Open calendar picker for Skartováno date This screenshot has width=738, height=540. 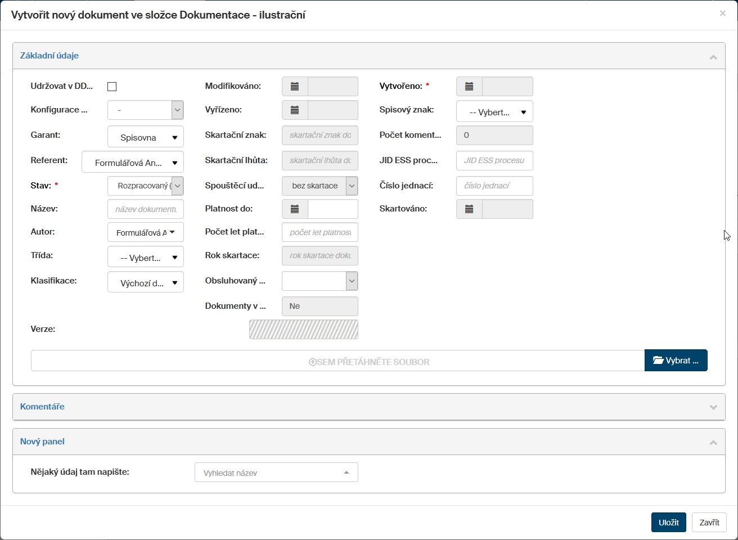point(469,209)
